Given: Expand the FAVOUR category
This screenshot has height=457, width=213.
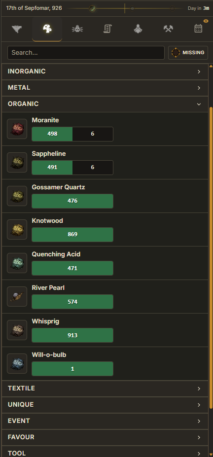Looking at the screenshot, I should tap(105, 437).
